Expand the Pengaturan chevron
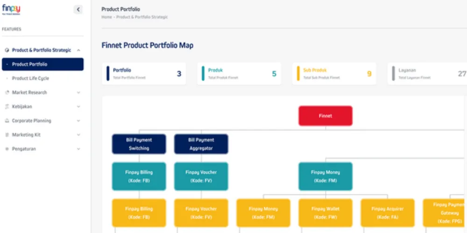Image resolution: width=467 pixels, height=233 pixels. coord(78,149)
